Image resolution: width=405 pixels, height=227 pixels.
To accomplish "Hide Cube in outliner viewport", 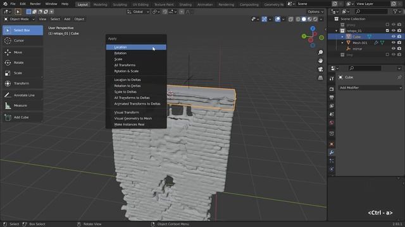I will point(394,37).
